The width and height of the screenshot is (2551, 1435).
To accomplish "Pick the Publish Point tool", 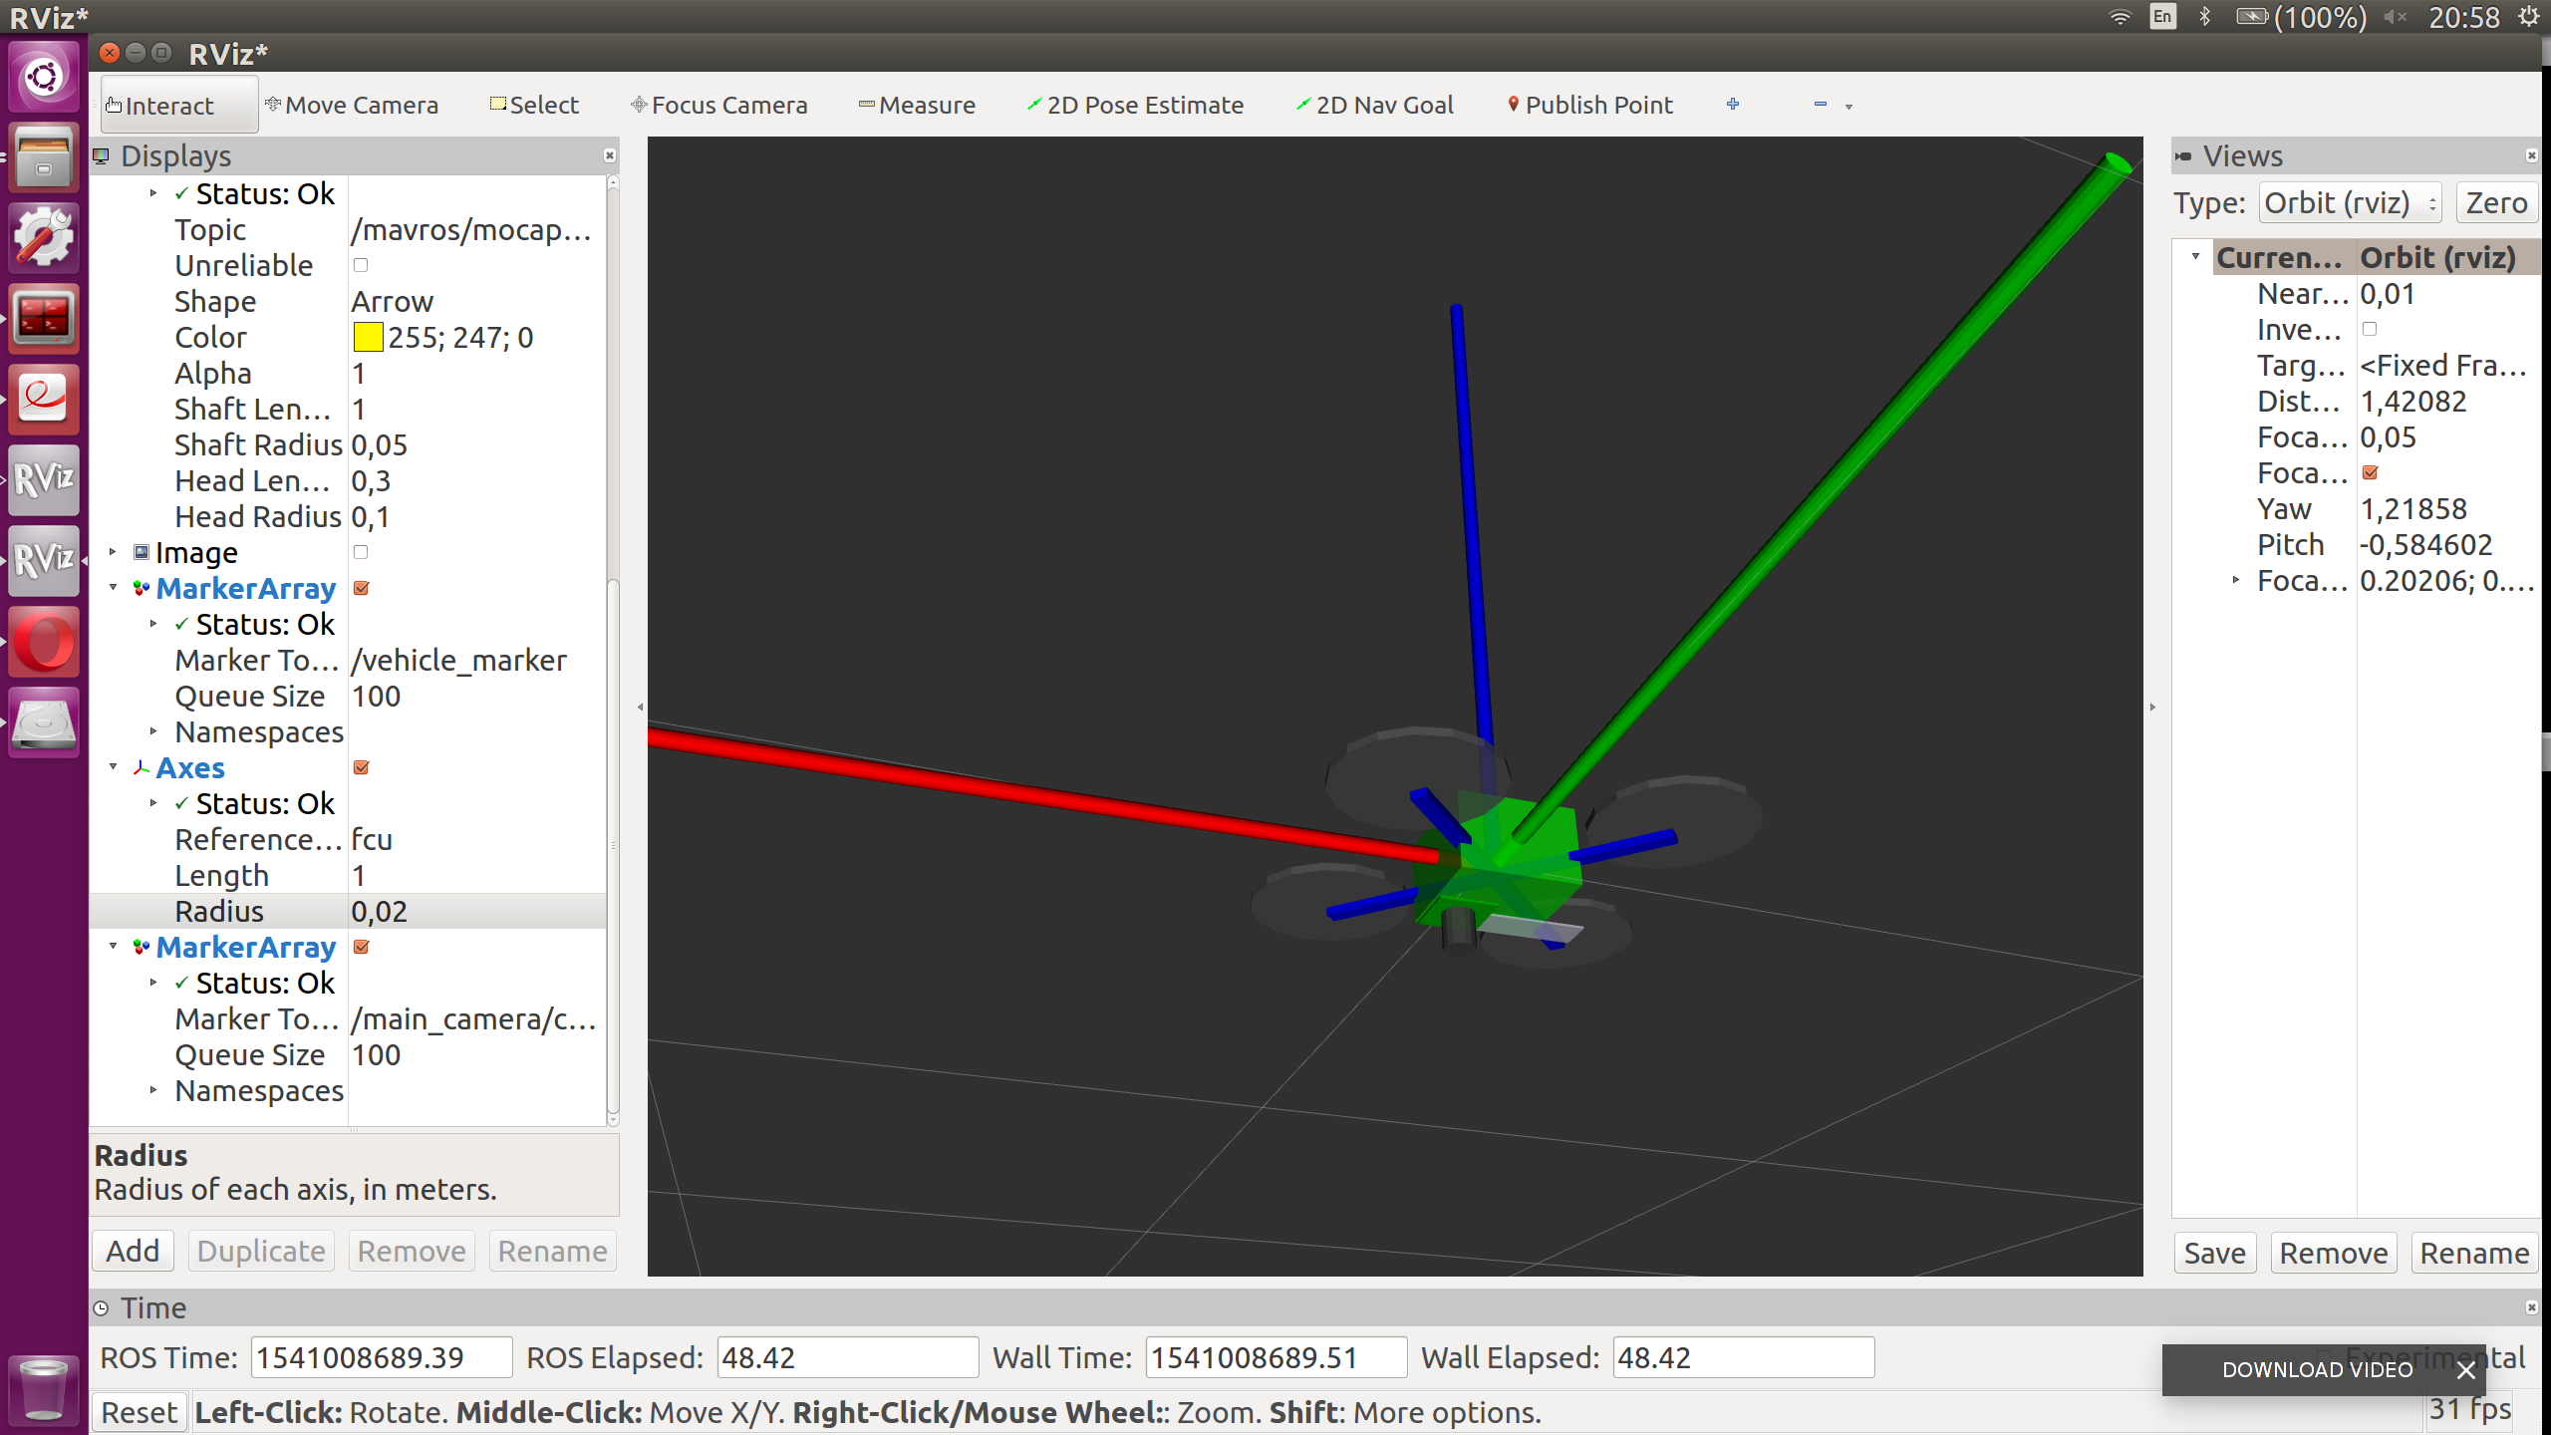I will (1589, 105).
